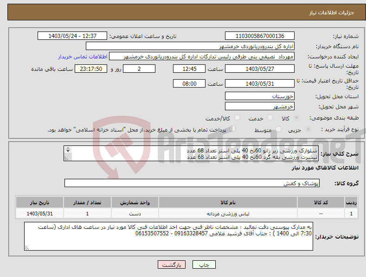Click the اطلاعات کالاهای مورد نیاز heading
366x277 pixels.
pyautogui.click(x=325, y=168)
